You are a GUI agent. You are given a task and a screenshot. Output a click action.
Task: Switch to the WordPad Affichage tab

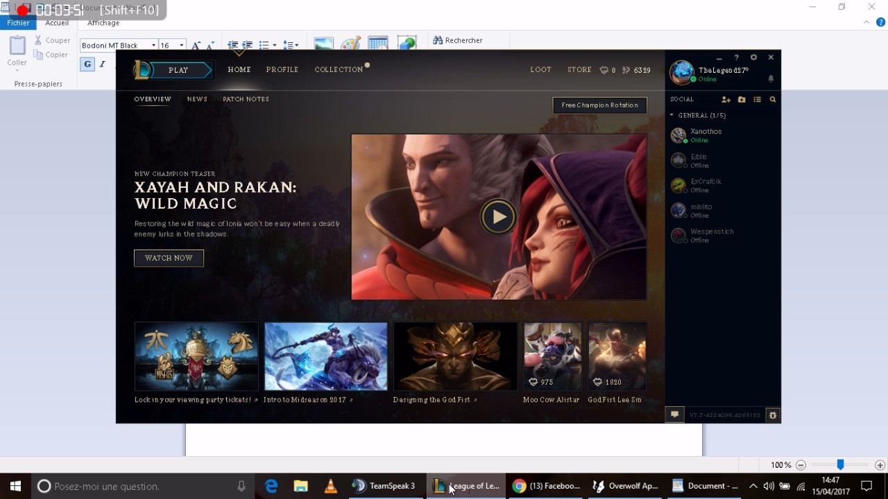(x=103, y=23)
